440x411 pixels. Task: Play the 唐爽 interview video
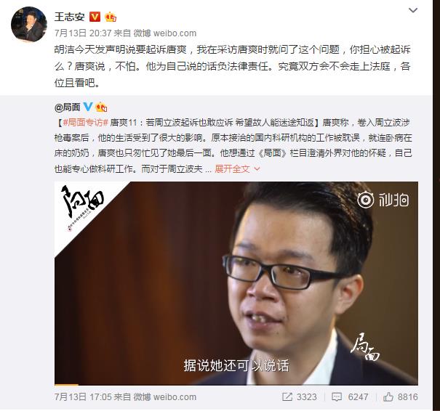coord(236,283)
